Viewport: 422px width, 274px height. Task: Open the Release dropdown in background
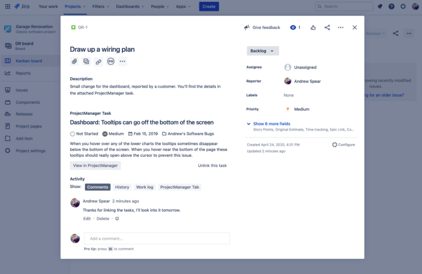(x=375, y=33)
